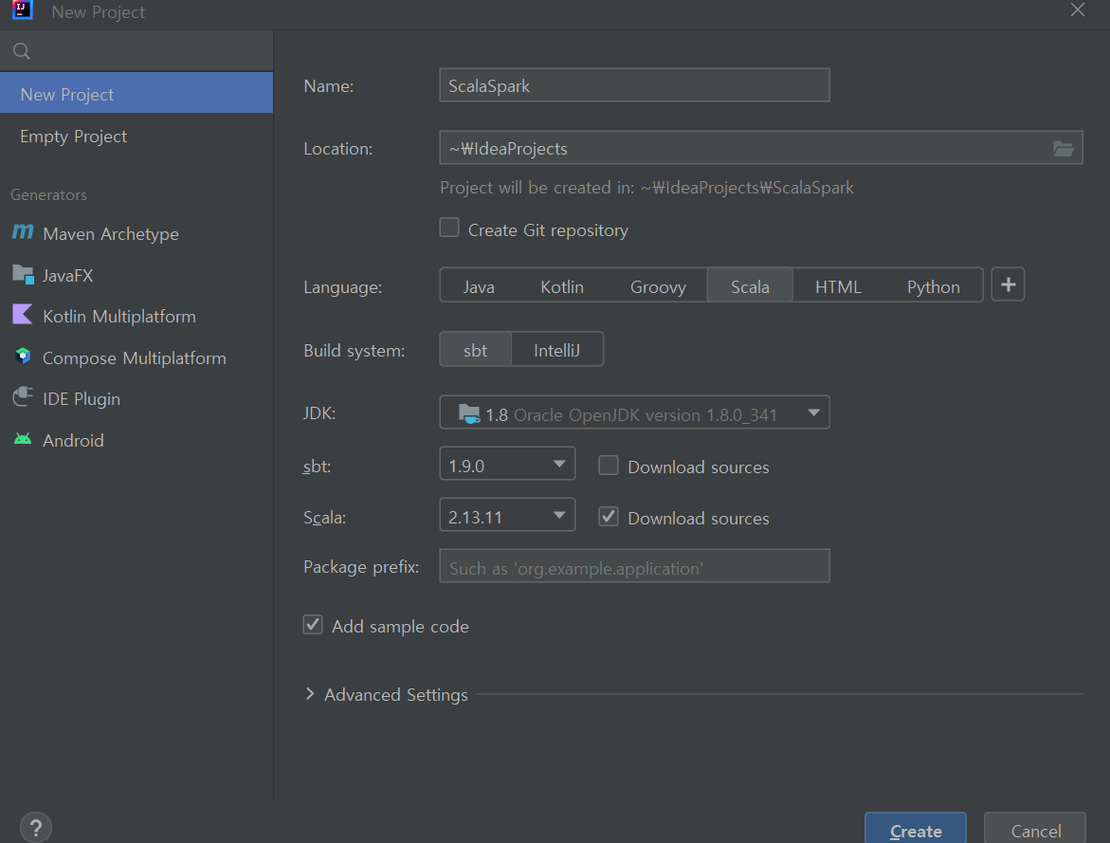The width and height of the screenshot is (1110, 843).
Task: Open help with the question mark
Action: click(36, 827)
